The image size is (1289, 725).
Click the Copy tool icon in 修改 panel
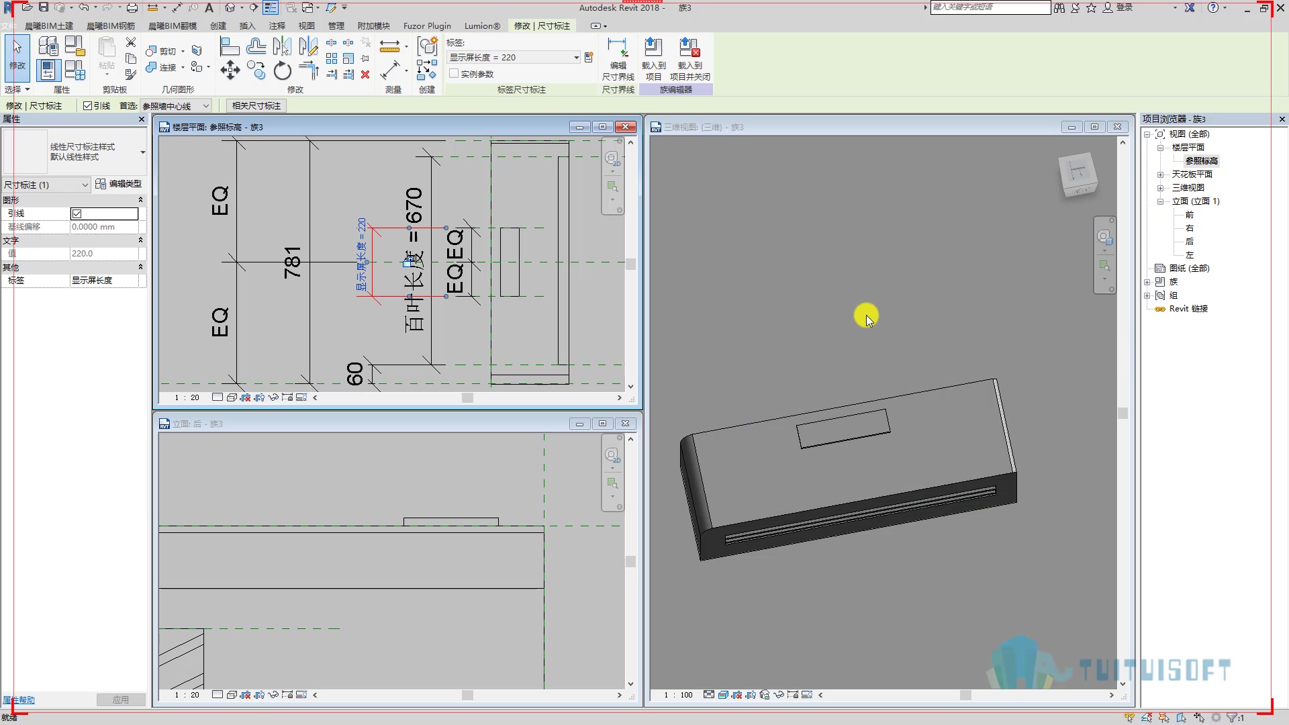tap(256, 70)
